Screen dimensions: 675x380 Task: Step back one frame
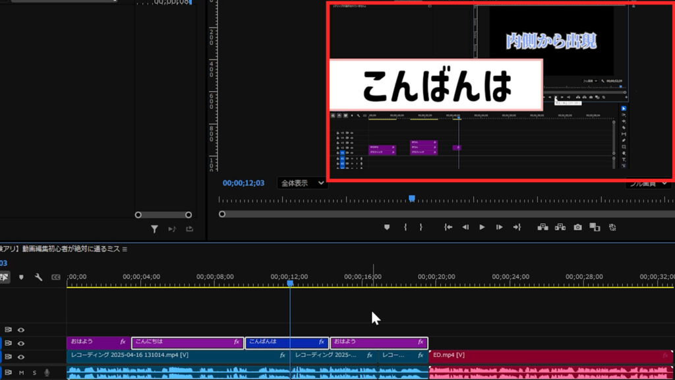tap(465, 227)
